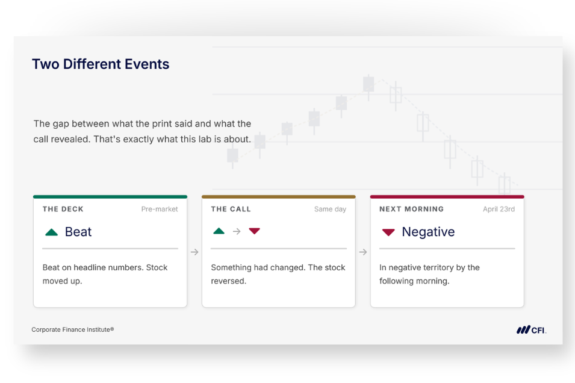Image resolution: width=575 pixels, height=383 pixels.
Task: Click the small arrow between the triangles in The Call
Action: [x=237, y=231]
